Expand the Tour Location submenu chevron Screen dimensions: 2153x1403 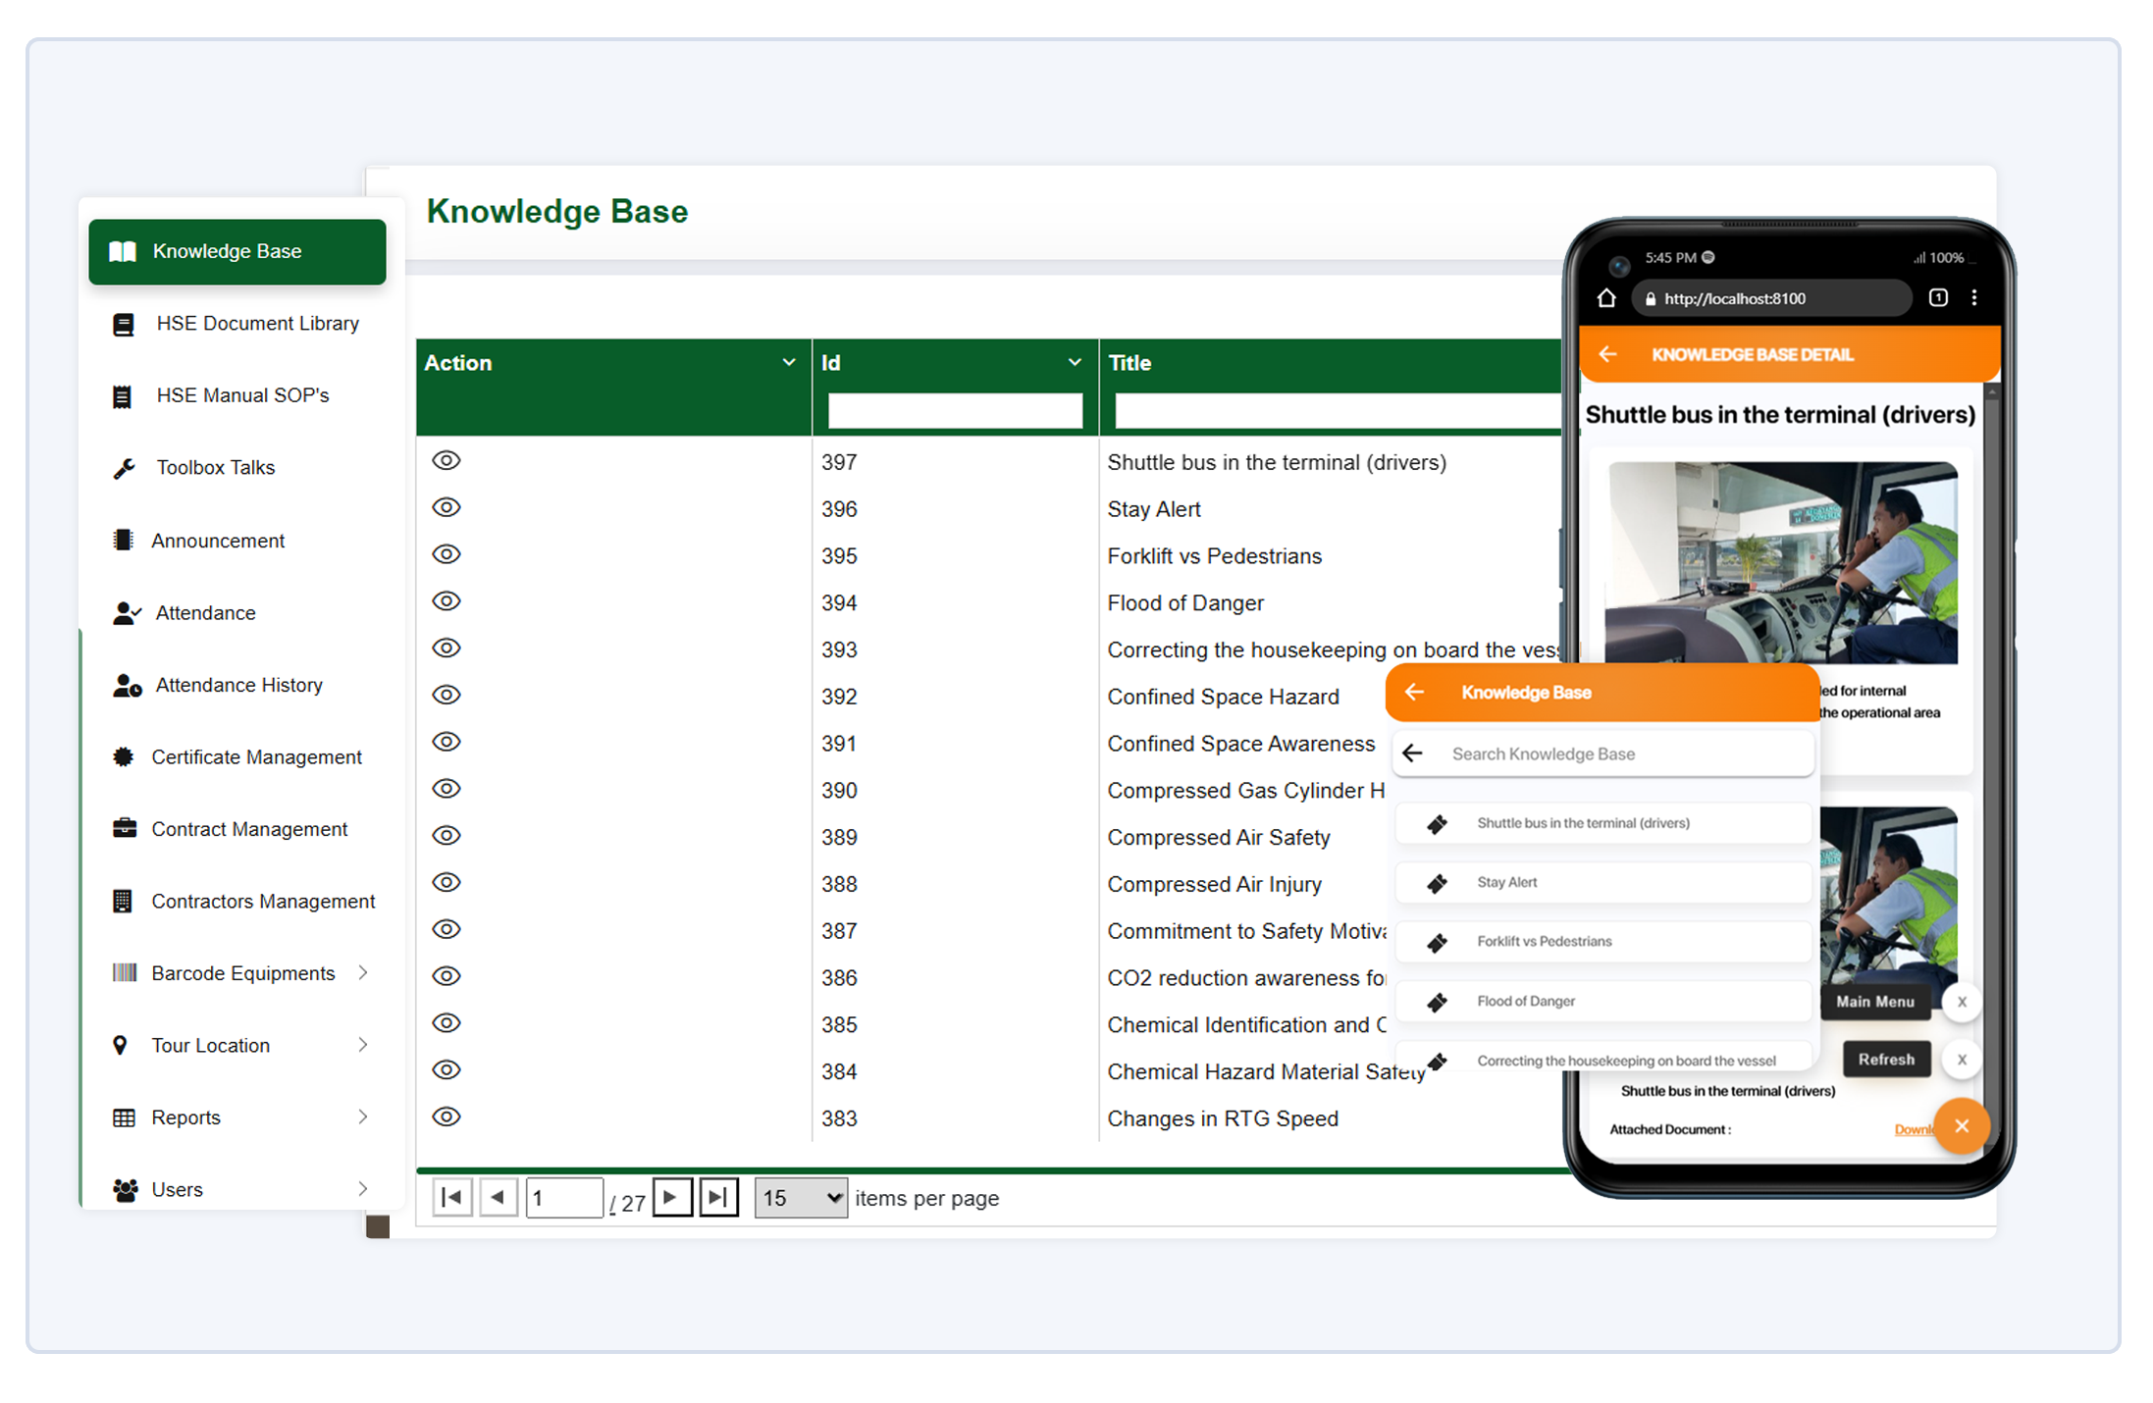pyautogui.click(x=363, y=1045)
